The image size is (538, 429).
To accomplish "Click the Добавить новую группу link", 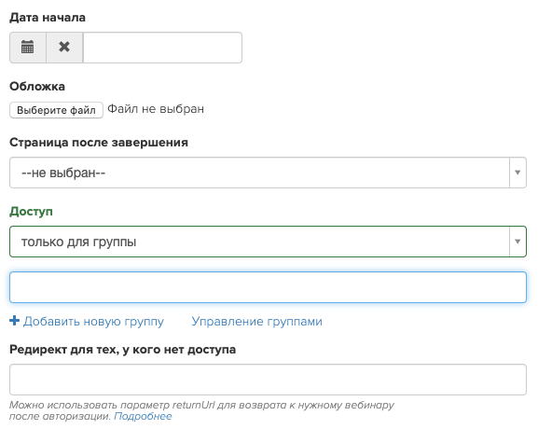I will click(x=93, y=322).
